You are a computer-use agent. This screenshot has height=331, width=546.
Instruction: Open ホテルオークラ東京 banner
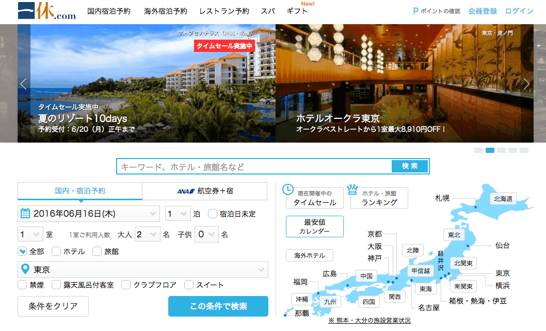(404, 83)
